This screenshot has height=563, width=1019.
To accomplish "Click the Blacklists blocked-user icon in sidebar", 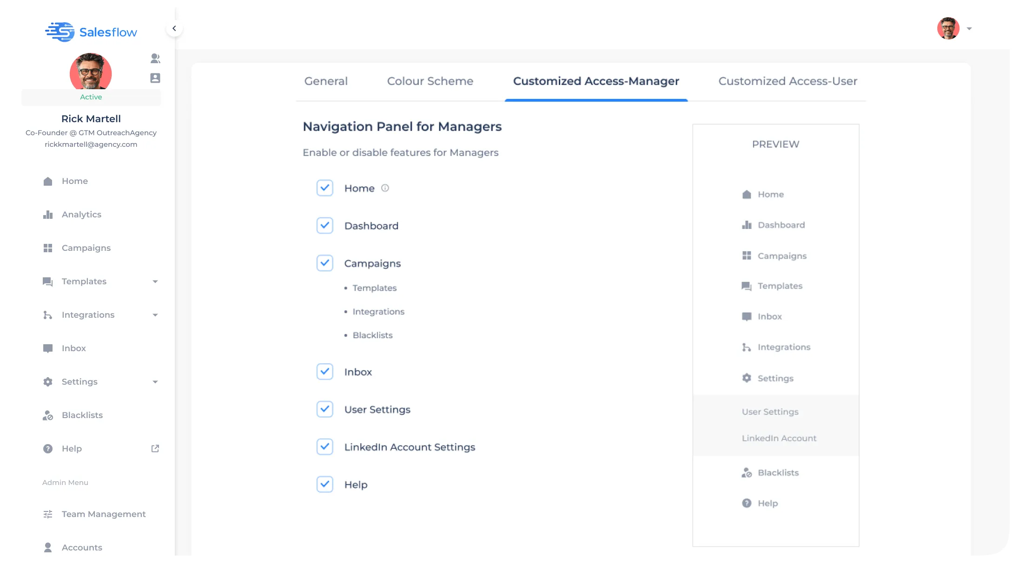I will [x=48, y=415].
